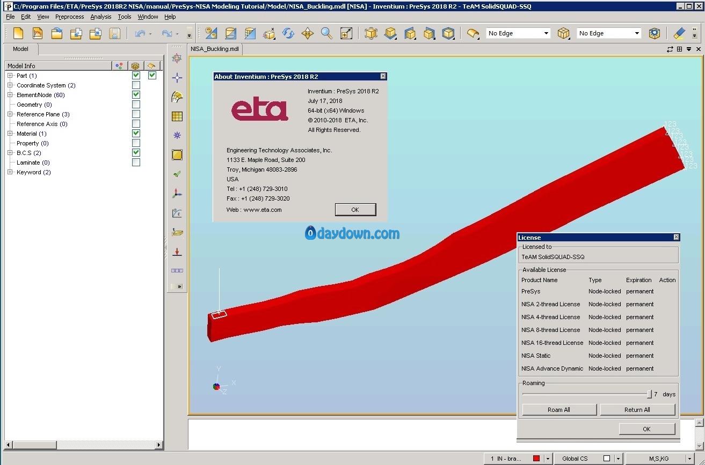Screen dimensions: 705x465
Task: Click the Roam All button
Action: click(559, 410)
